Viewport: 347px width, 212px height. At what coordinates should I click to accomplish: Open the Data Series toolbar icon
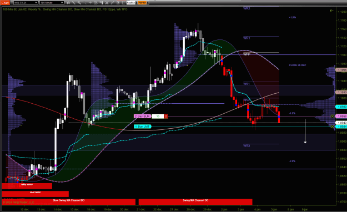click(107, 3)
